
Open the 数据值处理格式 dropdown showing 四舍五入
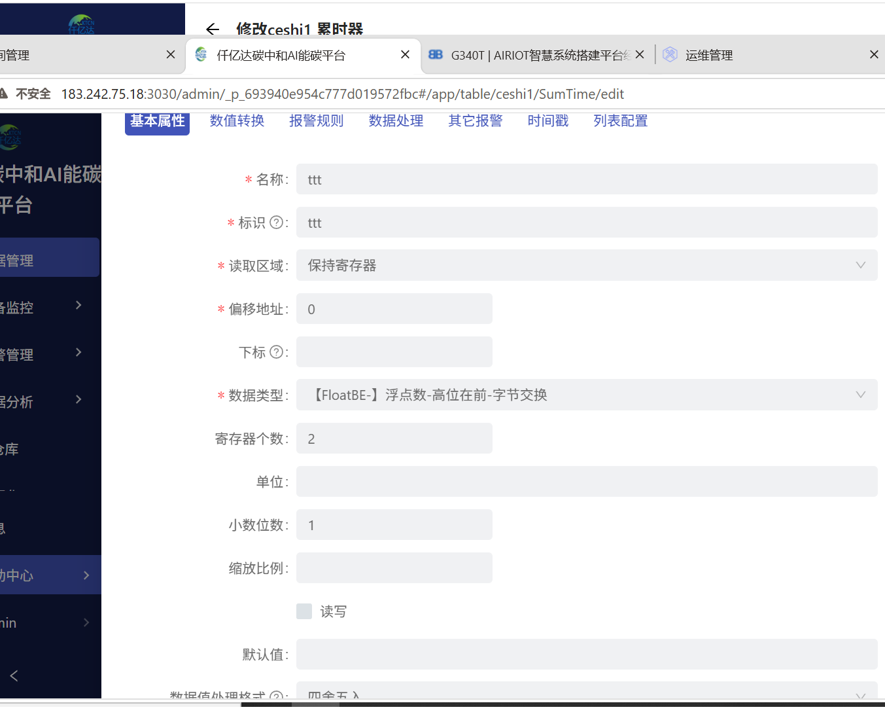tap(587, 691)
